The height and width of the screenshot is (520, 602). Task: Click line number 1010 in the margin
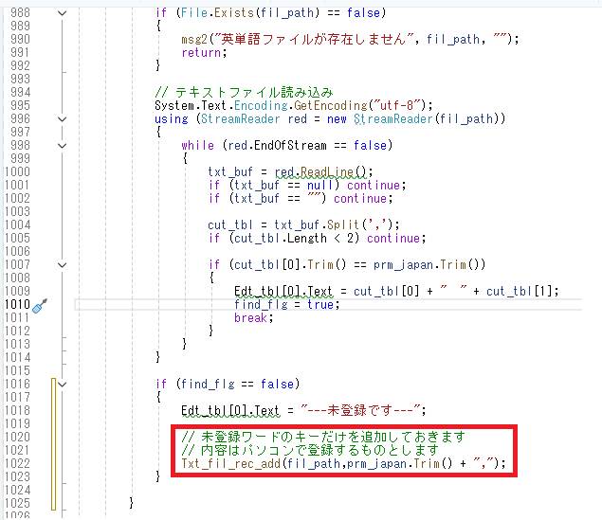[15, 305]
